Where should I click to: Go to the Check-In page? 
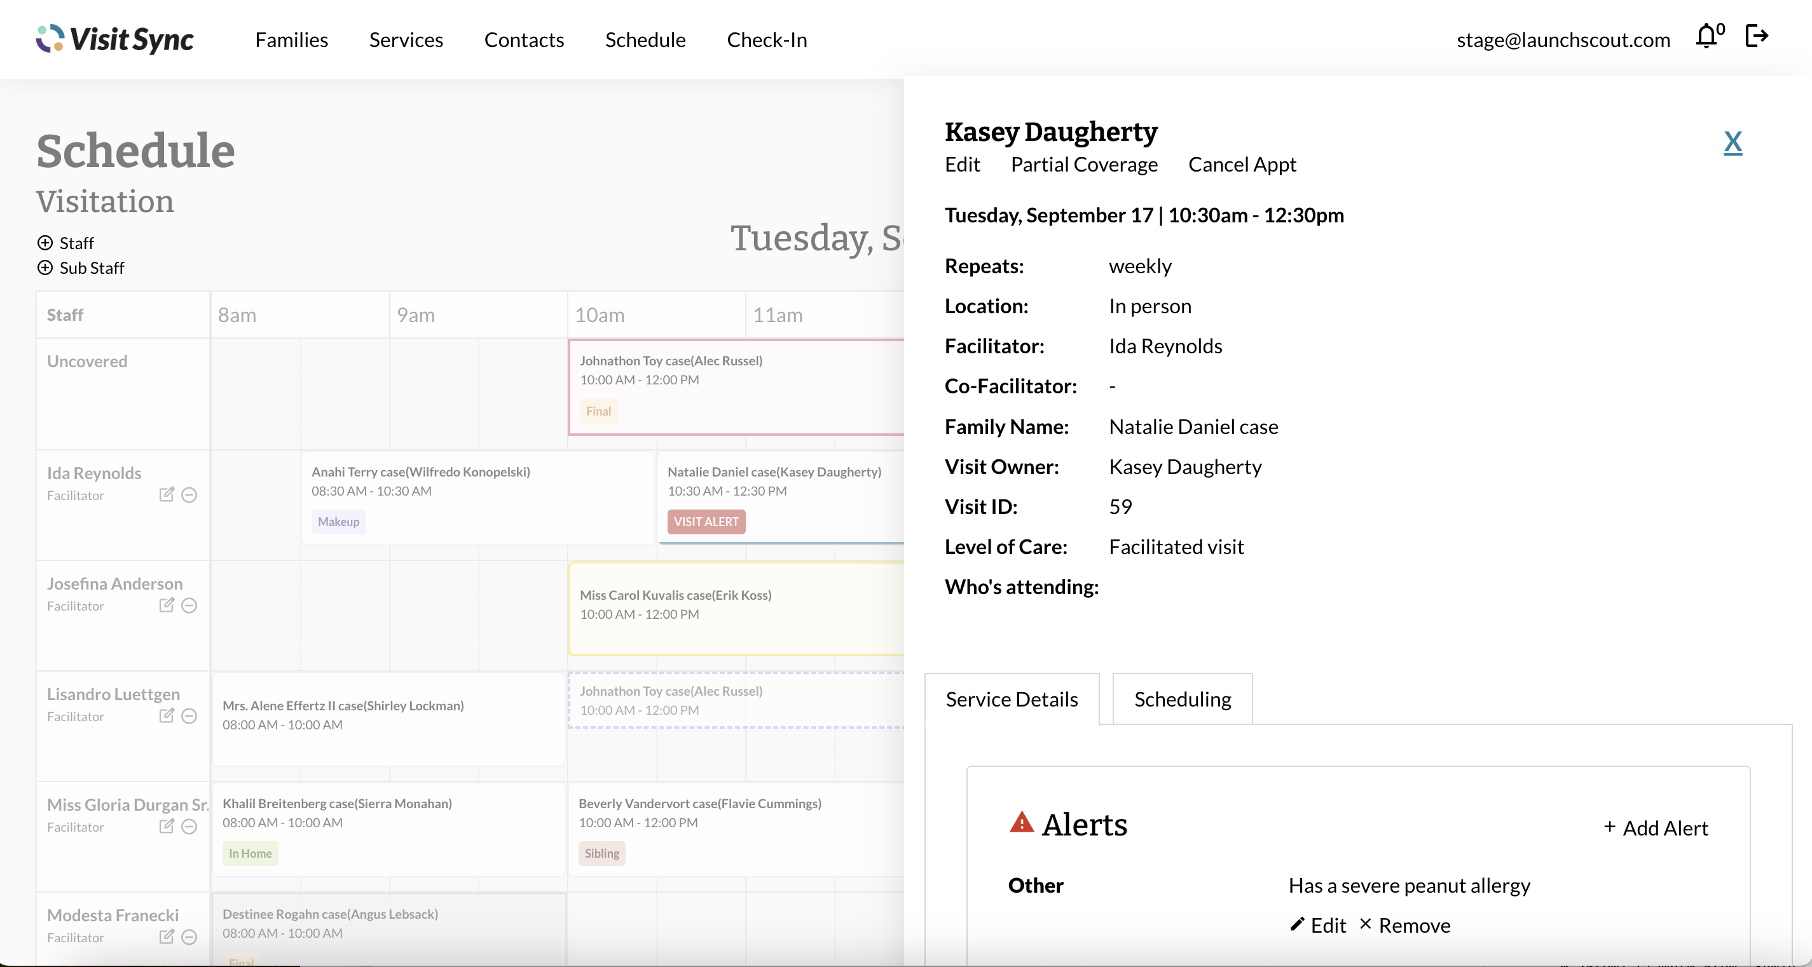point(766,40)
